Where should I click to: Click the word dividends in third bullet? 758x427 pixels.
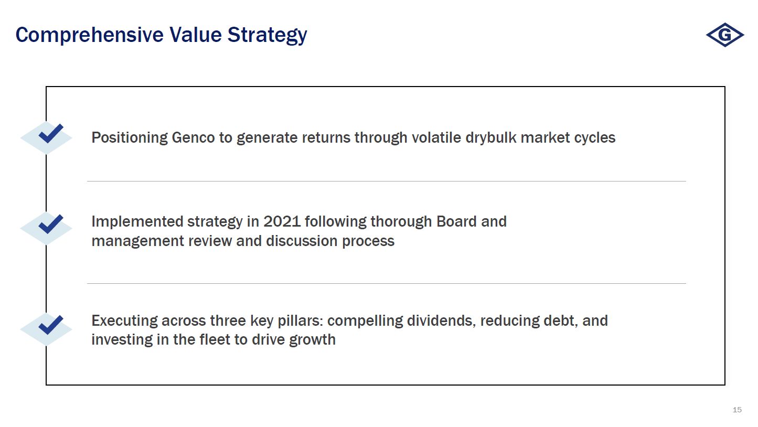point(440,320)
